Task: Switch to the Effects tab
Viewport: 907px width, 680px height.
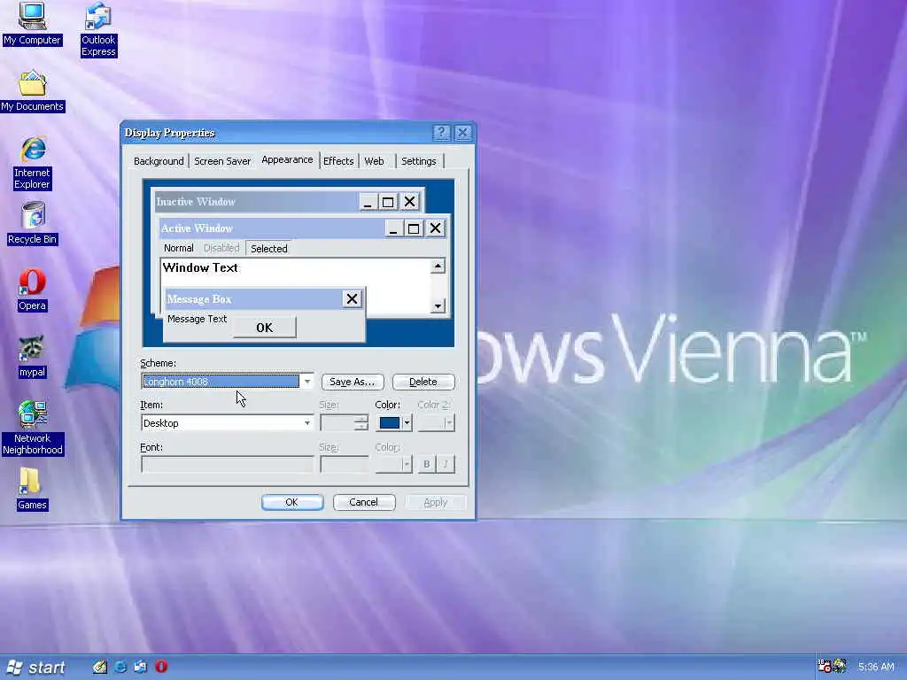Action: click(x=338, y=161)
